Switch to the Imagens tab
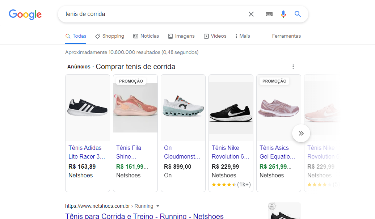This screenshot has height=219, width=375. [181, 36]
